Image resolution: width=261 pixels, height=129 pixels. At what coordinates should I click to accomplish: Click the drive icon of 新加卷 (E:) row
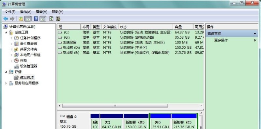tap(60, 53)
